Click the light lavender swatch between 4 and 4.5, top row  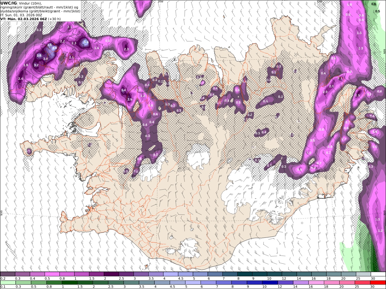[171, 274]
